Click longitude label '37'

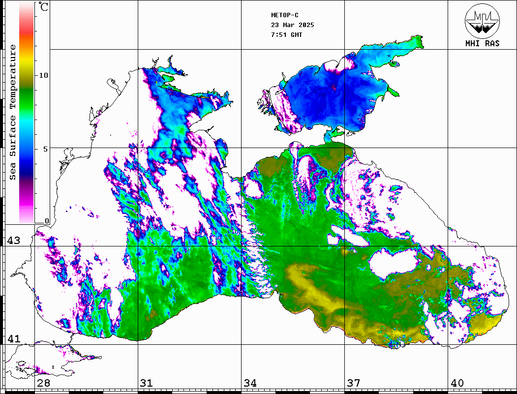tap(354, 383)
